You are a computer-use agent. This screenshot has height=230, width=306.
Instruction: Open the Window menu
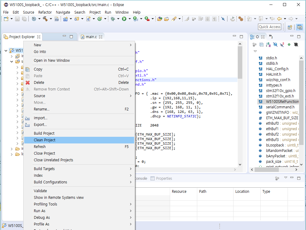point(122,12)
